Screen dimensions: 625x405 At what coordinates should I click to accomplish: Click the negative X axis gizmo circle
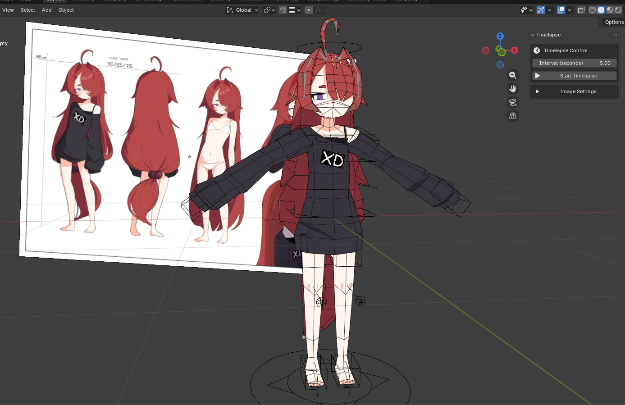coord(486,50)
